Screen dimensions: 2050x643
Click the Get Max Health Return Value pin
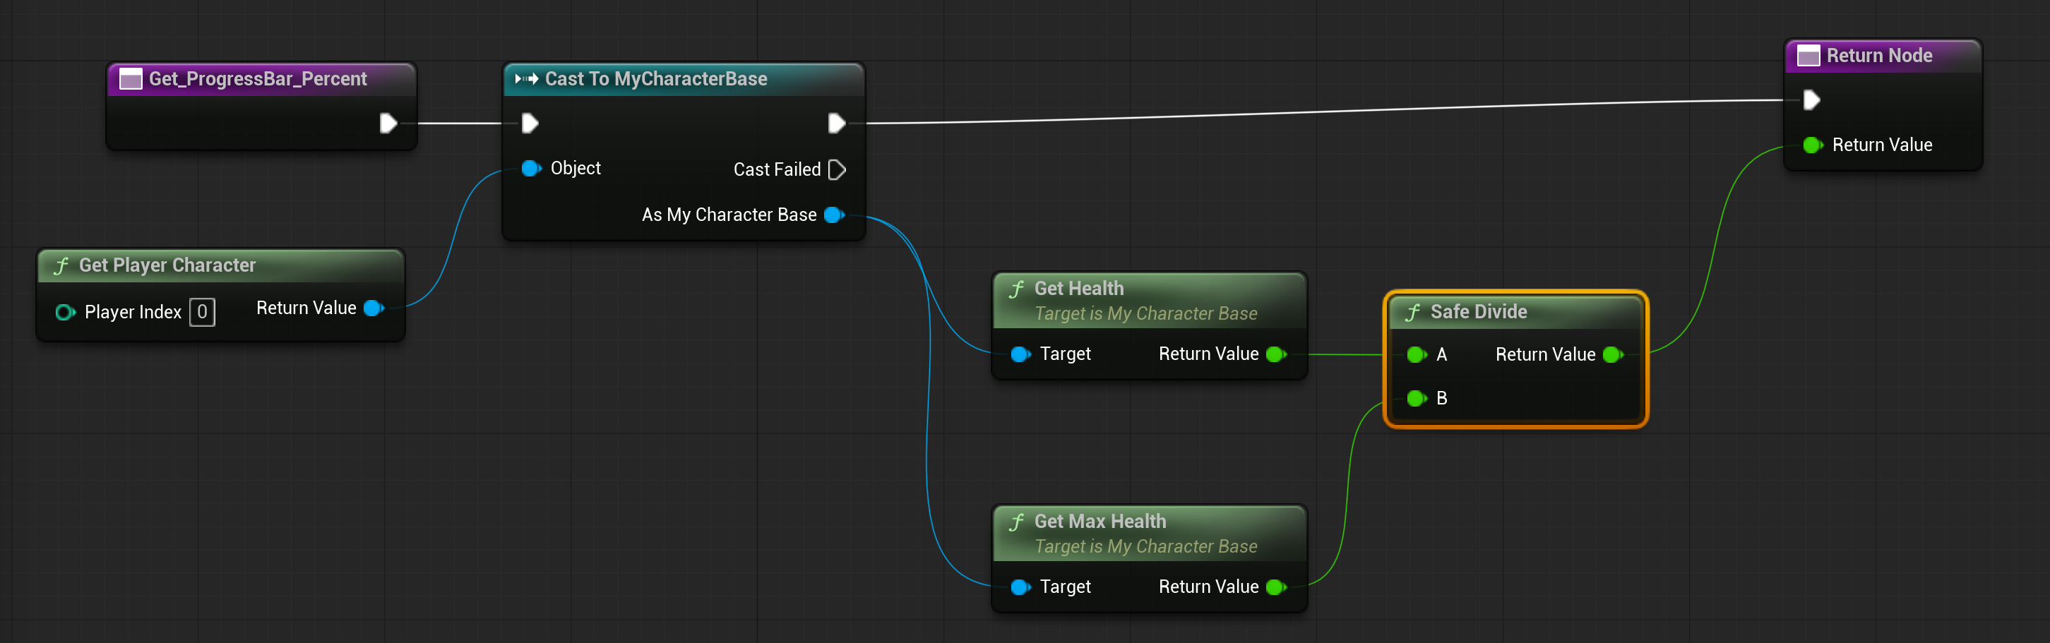point(1277,587)
